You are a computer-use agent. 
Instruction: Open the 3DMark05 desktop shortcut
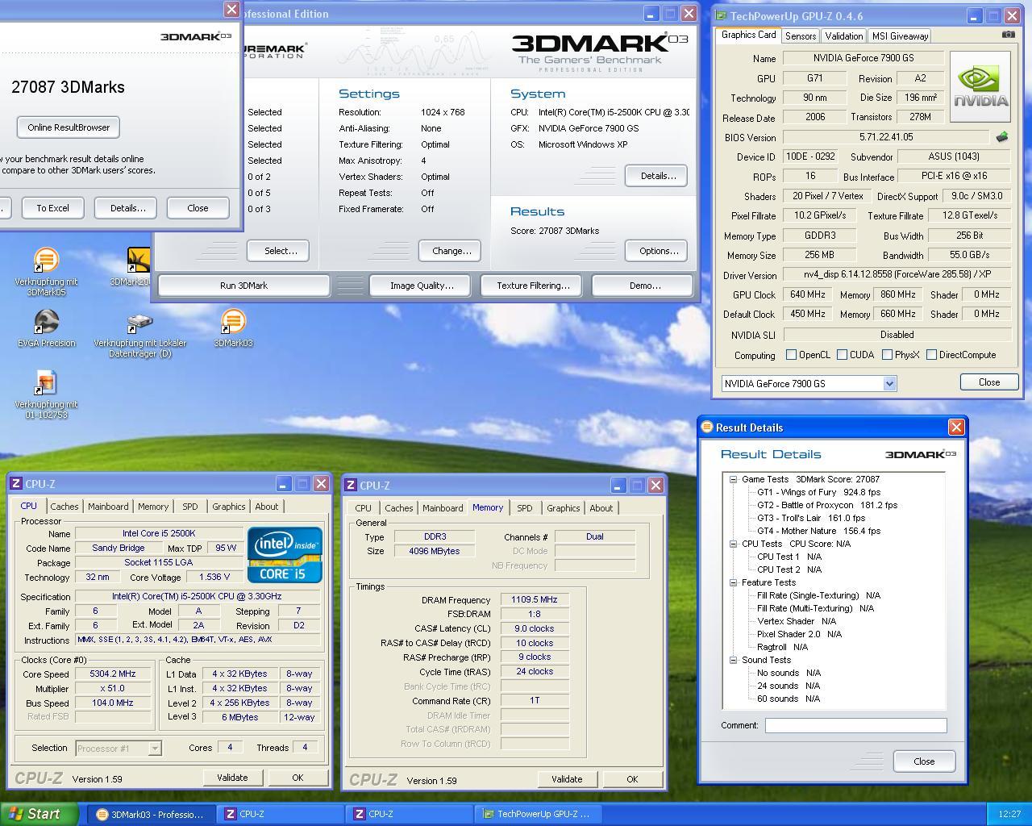click(x=46, y=271)
